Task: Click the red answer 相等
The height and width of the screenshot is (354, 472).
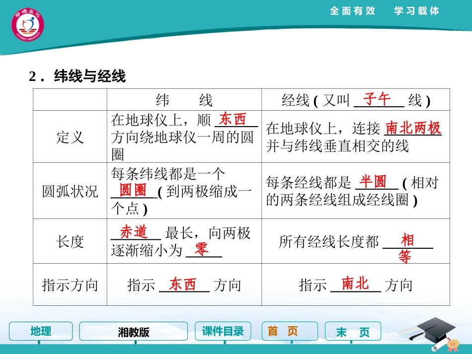Action: click(406, 248)
